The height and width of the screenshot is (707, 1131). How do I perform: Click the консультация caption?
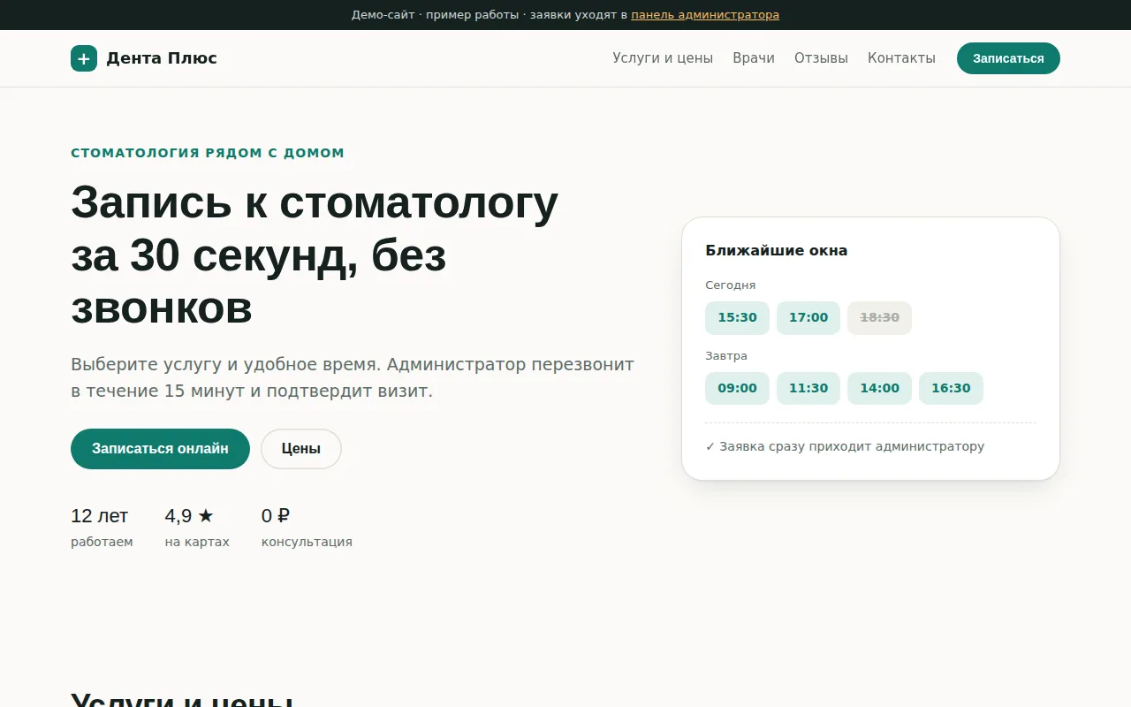pos(307,542)
